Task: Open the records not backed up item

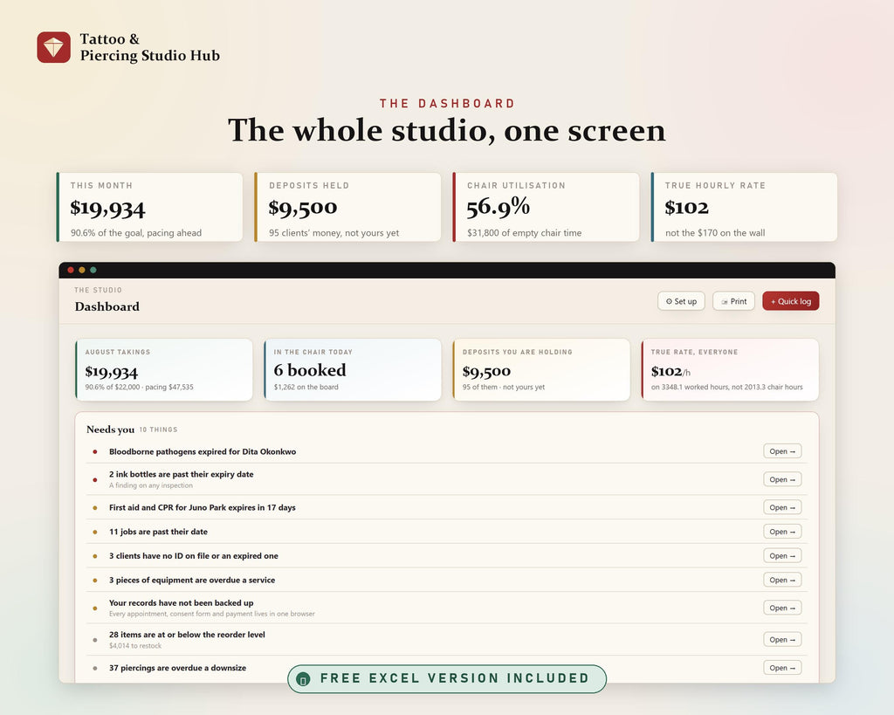Action: click(x=782, y=608)
